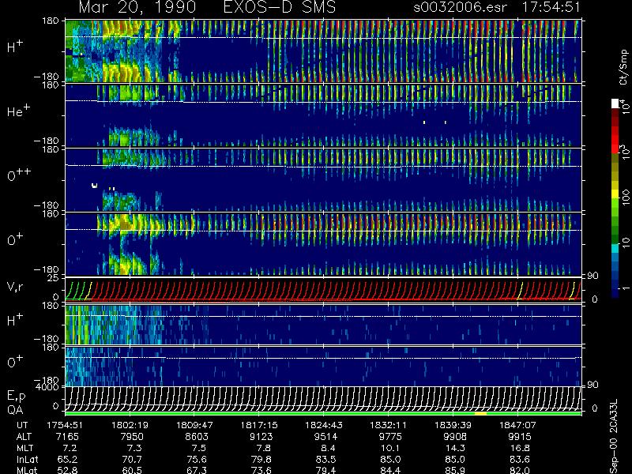Click the InLat value '79.8'
This screenshot has height=474, width=632.
[261, 459]
